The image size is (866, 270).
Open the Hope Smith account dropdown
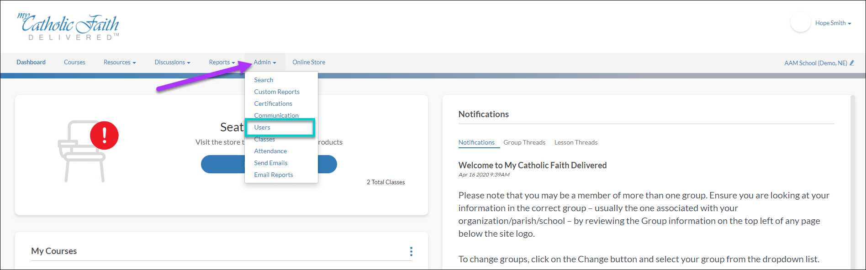833,23
